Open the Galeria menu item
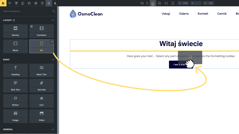Image resolution: width=239 pixels, height=134 pixels. point(184,14)
